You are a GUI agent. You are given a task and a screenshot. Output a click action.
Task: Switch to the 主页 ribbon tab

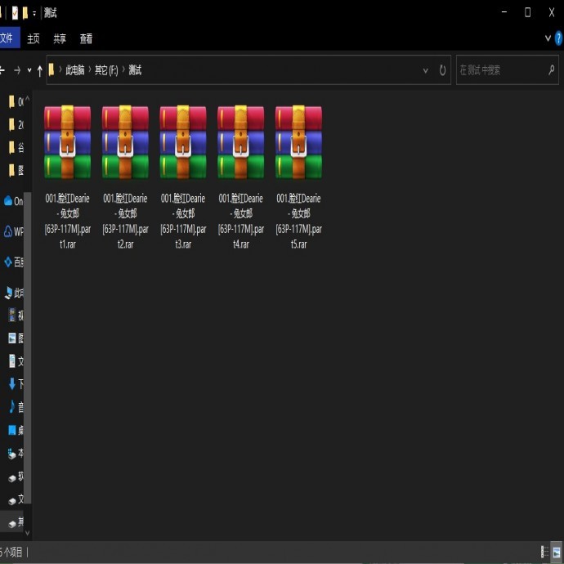[x=34, y=38]
